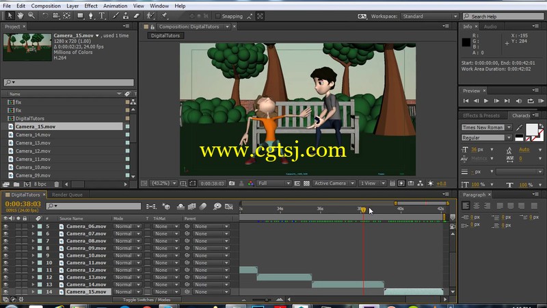Viewport: 547px width, 308px height.
Task: Click the Search Help field
Action: pyautogui.click(x=503, y=16)
